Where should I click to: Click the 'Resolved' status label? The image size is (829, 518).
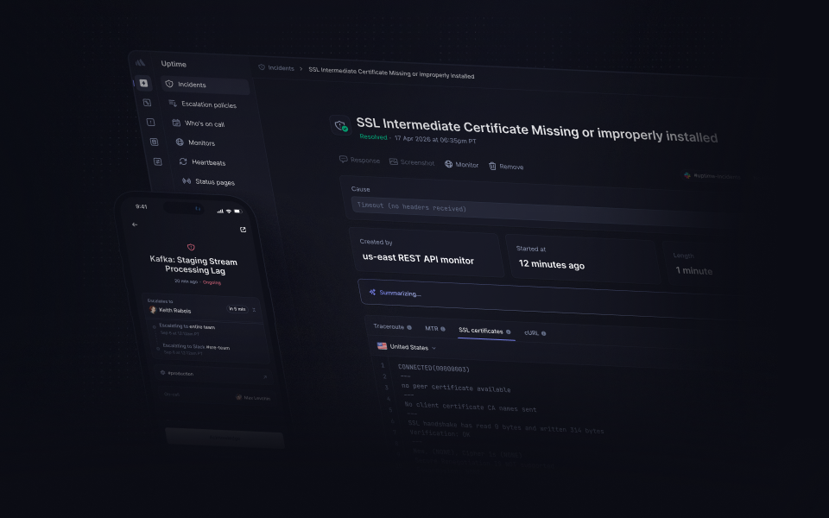tap(373, 137)
